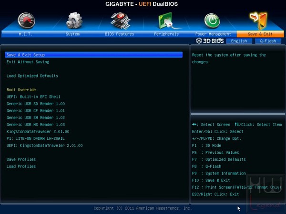Click the Power Management power icon
This screenshot has height=214, width=286.
tap(212, 21)
